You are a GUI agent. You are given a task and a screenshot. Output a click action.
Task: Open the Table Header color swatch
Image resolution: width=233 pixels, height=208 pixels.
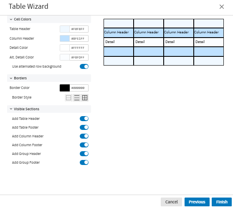(65, 29)
